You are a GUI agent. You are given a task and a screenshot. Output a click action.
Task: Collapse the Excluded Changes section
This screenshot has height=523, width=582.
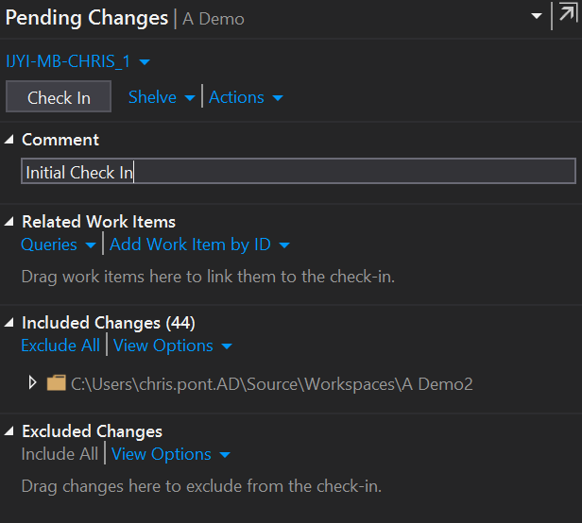pyautogui.click(x=9, y=431)
